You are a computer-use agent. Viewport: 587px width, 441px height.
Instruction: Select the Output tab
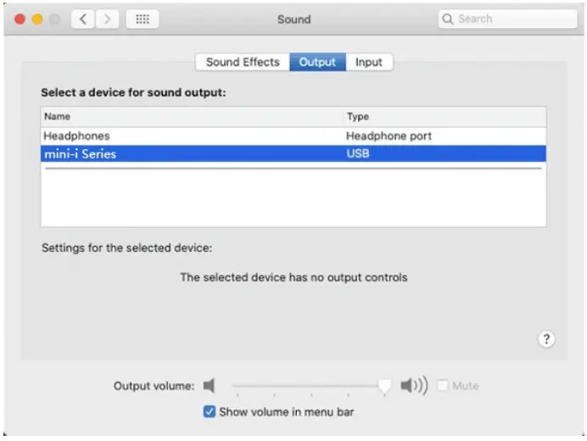(x=317, y=62)
